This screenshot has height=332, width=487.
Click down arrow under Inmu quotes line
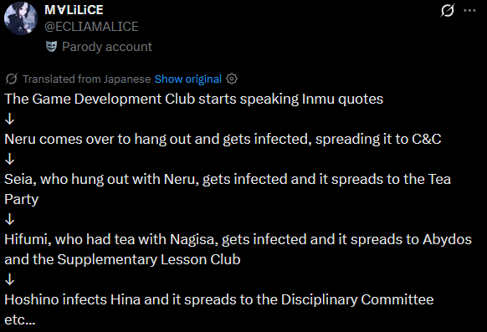point(10,119)
